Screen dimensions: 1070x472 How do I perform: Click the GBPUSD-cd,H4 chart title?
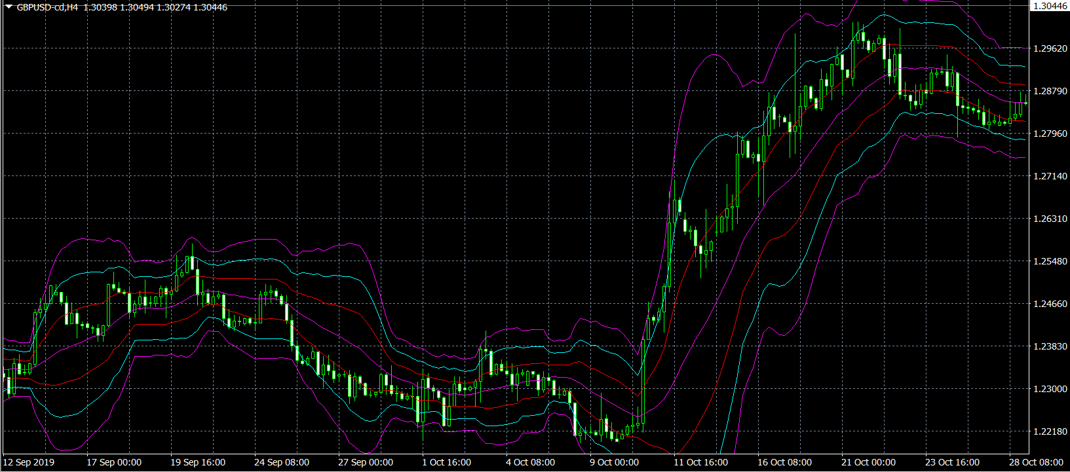[47, 7]
